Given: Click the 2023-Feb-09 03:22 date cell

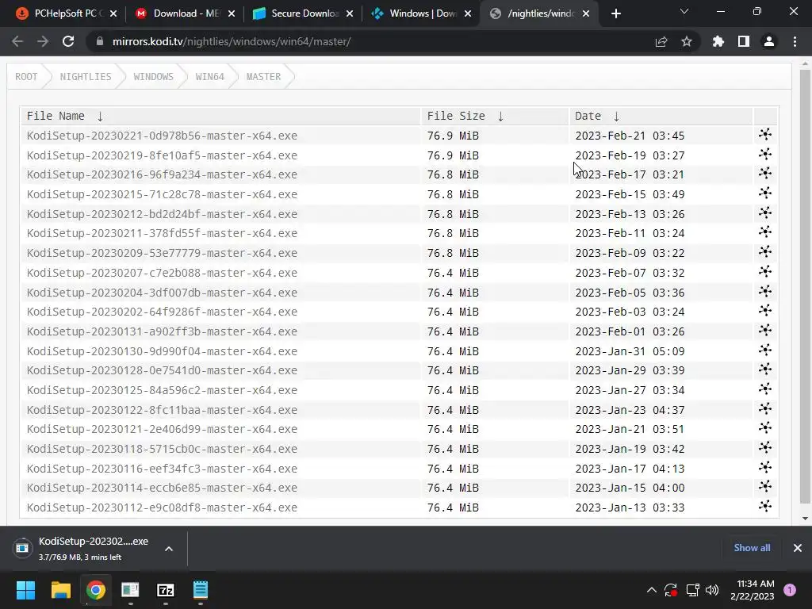Looking at the screenshot, I should pos(630,253).
